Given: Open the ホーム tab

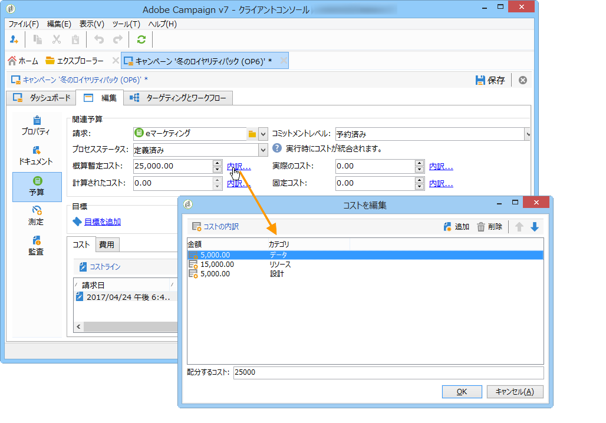Looking at the screenshot, I should pos(23,61).
